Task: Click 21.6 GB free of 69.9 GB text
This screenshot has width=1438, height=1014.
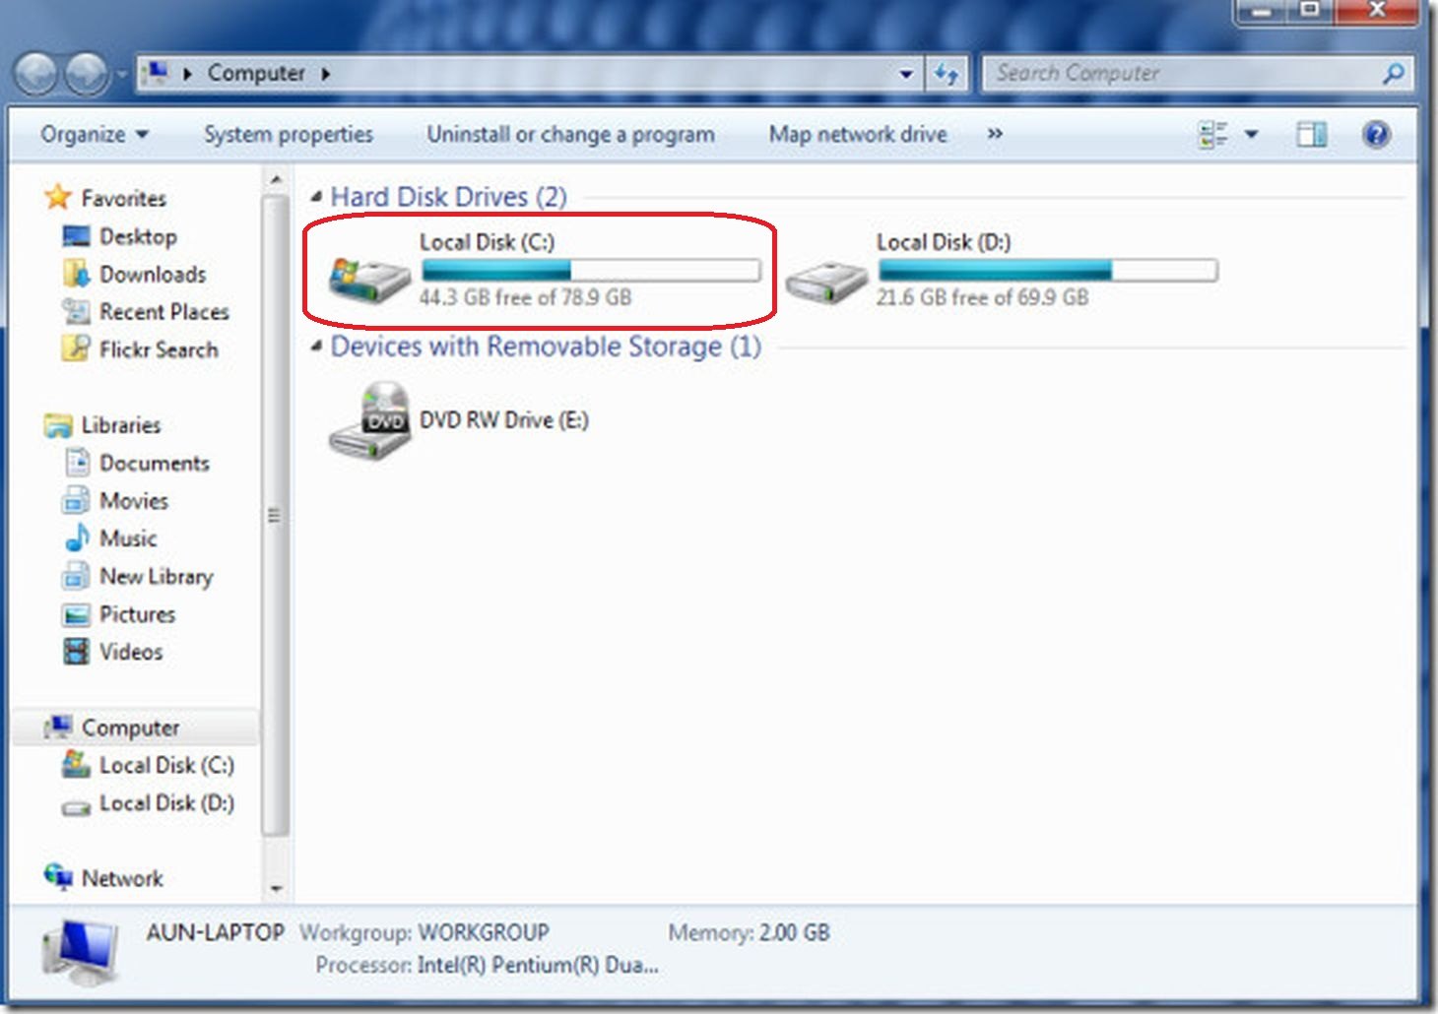Action: coord(983,297)
